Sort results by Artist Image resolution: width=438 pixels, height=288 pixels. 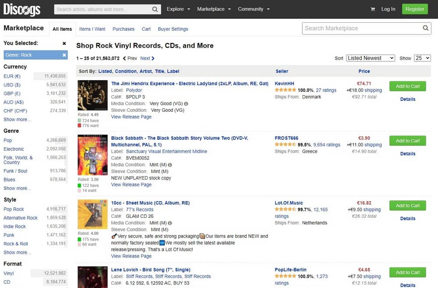[146, 71]
